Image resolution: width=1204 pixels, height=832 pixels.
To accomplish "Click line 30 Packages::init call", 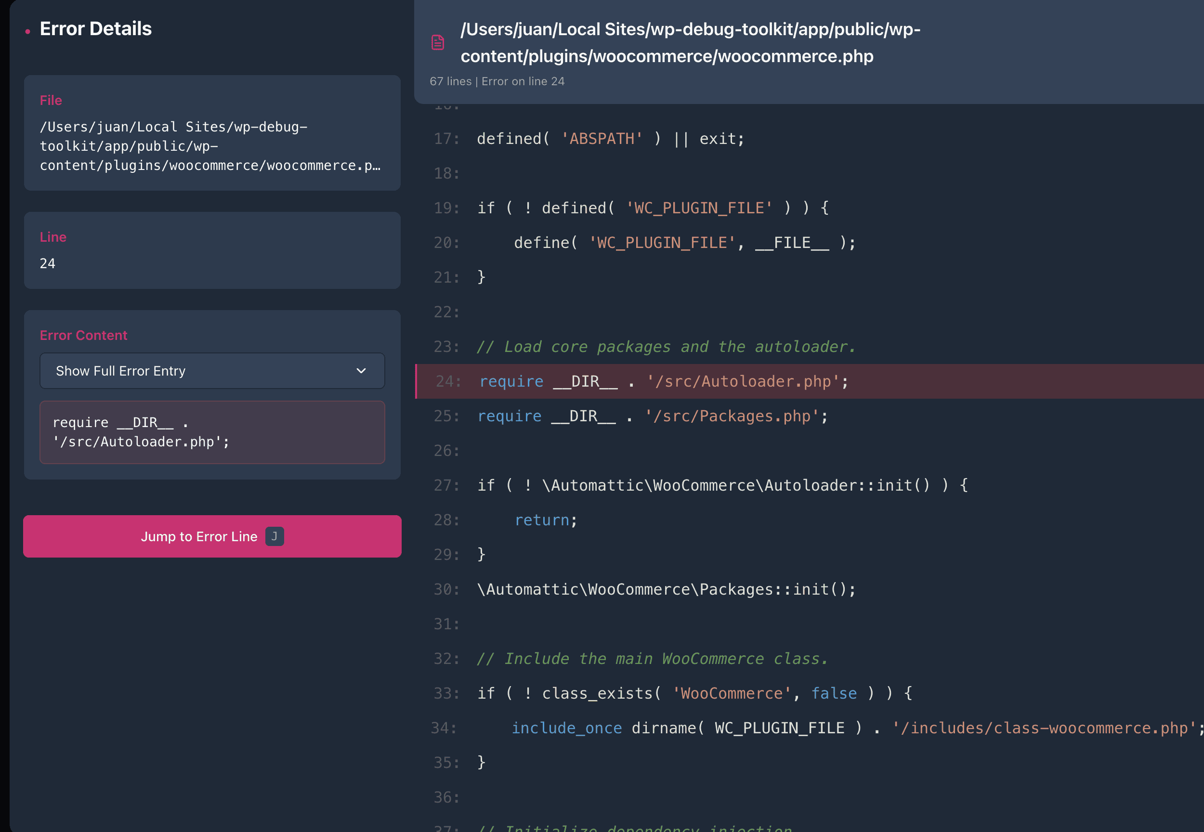I will tap(666, 589).
